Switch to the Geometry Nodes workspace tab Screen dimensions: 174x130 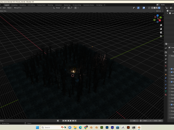click(x=88, y=5)
